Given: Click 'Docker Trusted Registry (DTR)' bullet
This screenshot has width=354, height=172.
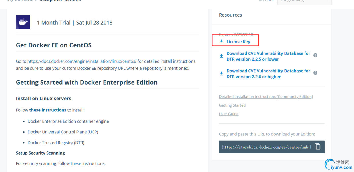Looking at the screenshot, I should click(x=56, y=143).
